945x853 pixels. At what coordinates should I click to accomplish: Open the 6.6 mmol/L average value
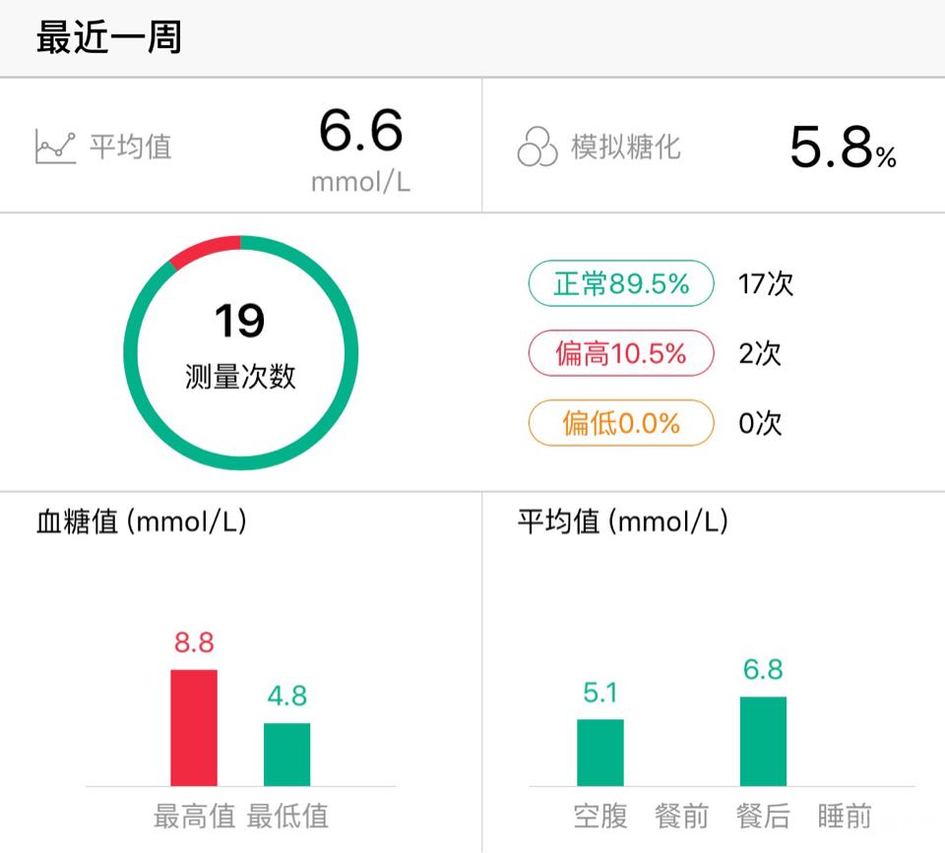coord(360,150)
